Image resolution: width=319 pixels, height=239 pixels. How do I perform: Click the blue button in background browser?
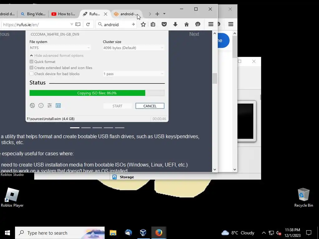tap(223, 40)
